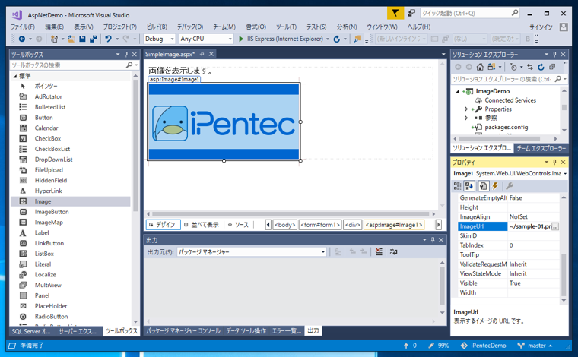Click the feedback icon beside Quick Launch

pyautogui.click(x=411, y=13)
